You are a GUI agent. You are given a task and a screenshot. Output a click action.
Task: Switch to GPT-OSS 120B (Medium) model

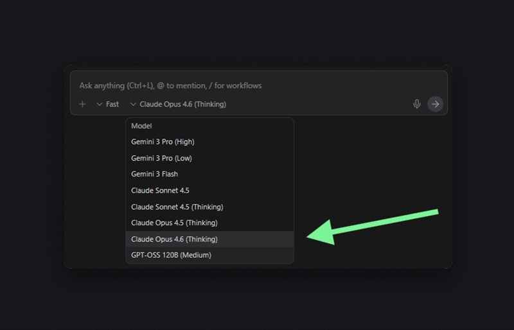coord(171,255)
